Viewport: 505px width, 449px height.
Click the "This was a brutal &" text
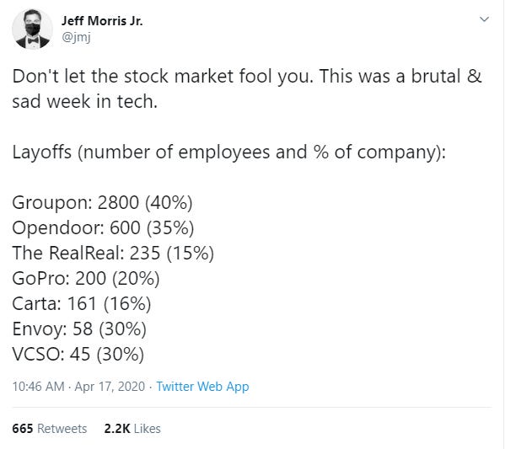click(x=400, y=77)
